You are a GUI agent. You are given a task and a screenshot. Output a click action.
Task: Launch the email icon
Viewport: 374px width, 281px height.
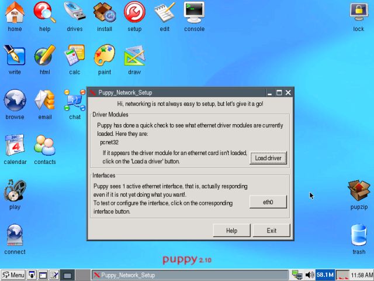coord(44,100)
